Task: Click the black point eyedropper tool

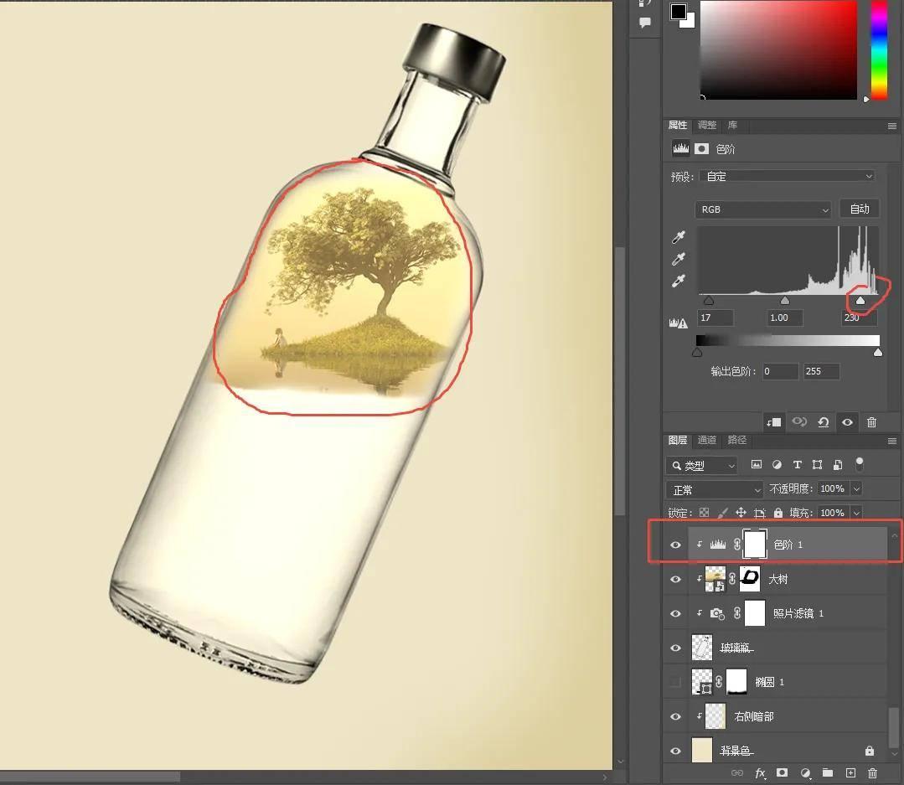Action: pos(679,239)
